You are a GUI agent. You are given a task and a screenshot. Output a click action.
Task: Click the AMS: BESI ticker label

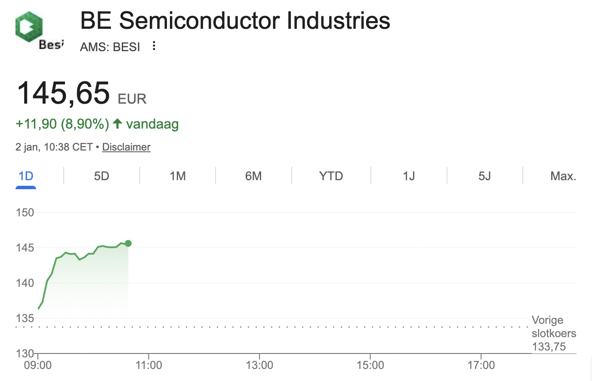tap(110, 47)
